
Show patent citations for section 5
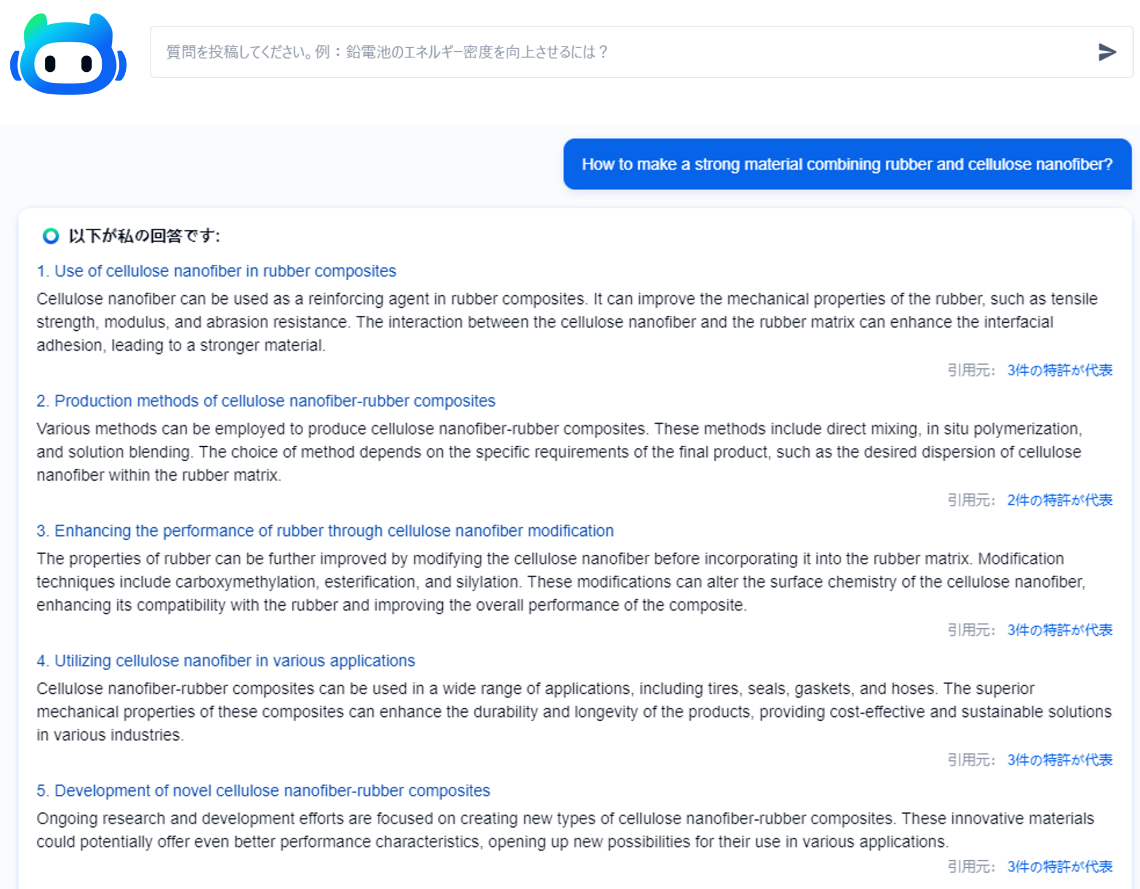pyautogui.click(x=1060, y=867)
